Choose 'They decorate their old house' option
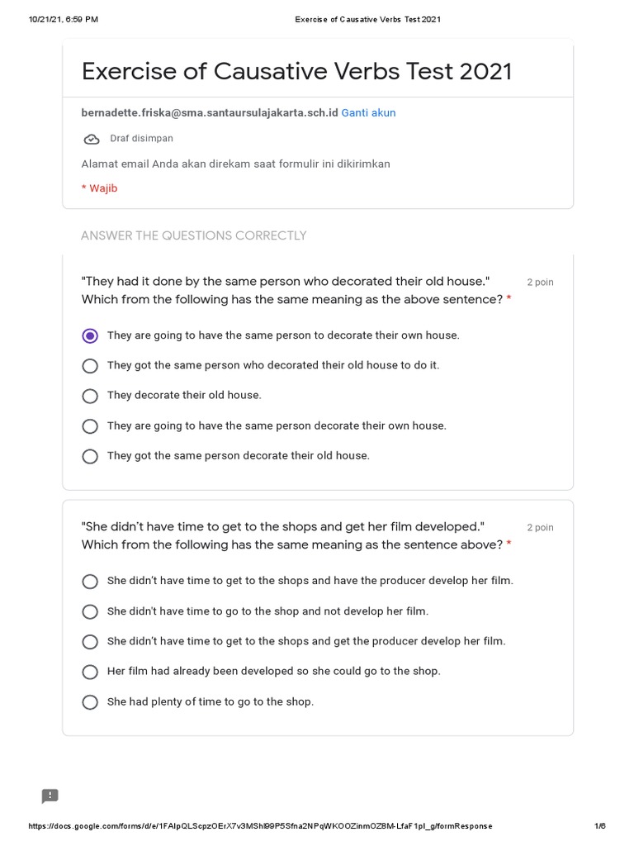This screenshot has width=634, height=846. click(90, 396)
